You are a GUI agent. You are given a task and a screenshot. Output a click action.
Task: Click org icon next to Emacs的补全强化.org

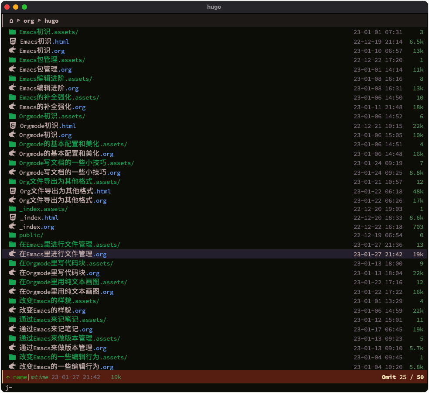(12, 107)
